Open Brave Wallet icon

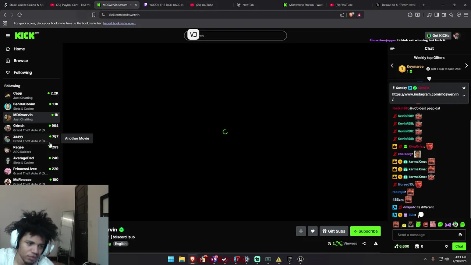444,15
